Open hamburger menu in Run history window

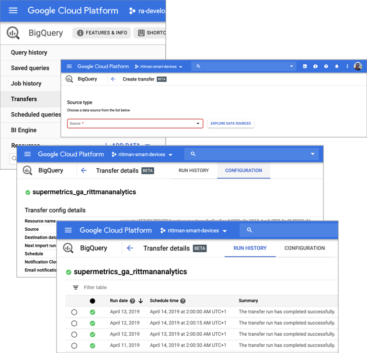(x=68, y=230)
